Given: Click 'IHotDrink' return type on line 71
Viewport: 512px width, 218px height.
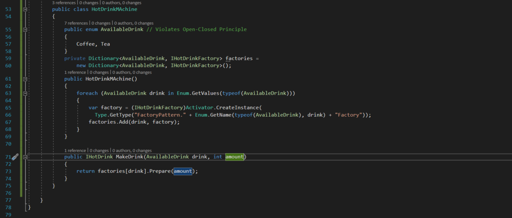Looking at the screenshot, I should [x=99, y=157].
